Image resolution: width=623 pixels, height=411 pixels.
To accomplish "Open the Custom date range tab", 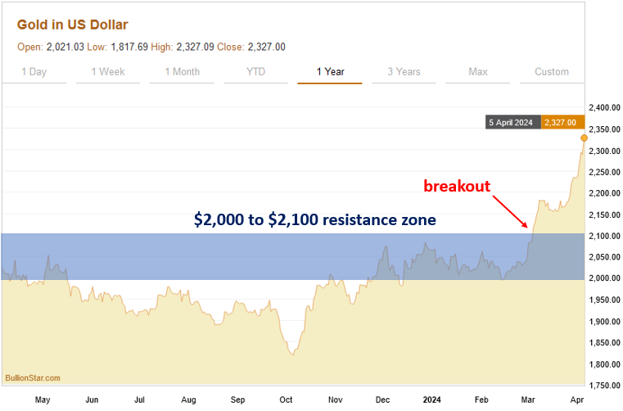I will pos(551,72).
